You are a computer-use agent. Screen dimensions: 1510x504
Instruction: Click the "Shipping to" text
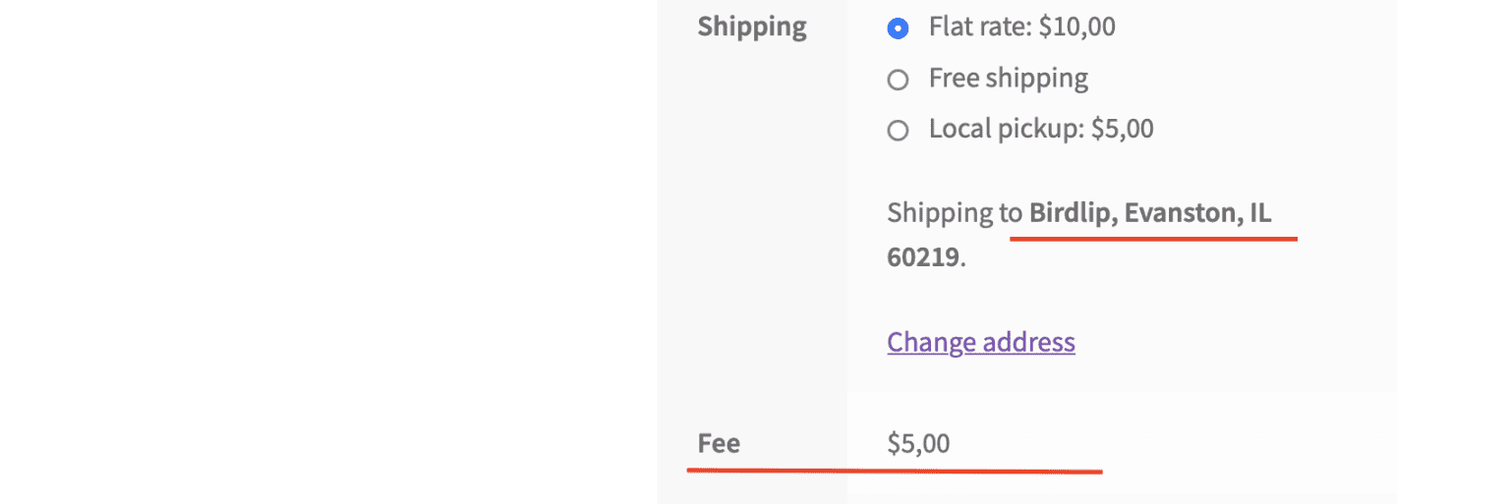click(955, 213)
